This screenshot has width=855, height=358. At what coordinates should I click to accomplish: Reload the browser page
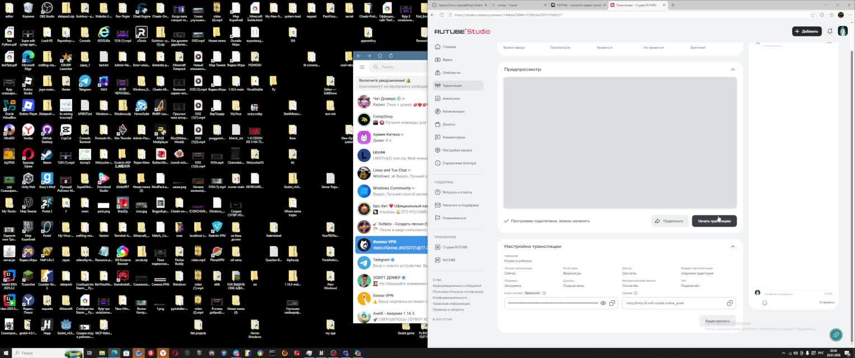441,15
